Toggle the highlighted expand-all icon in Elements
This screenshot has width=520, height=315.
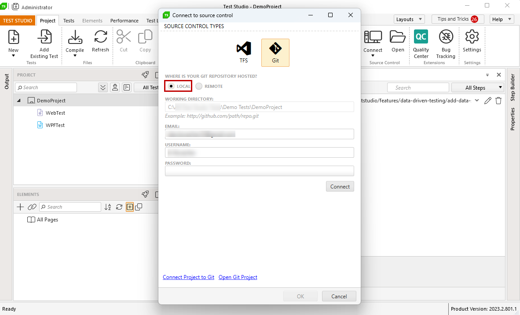130,207
